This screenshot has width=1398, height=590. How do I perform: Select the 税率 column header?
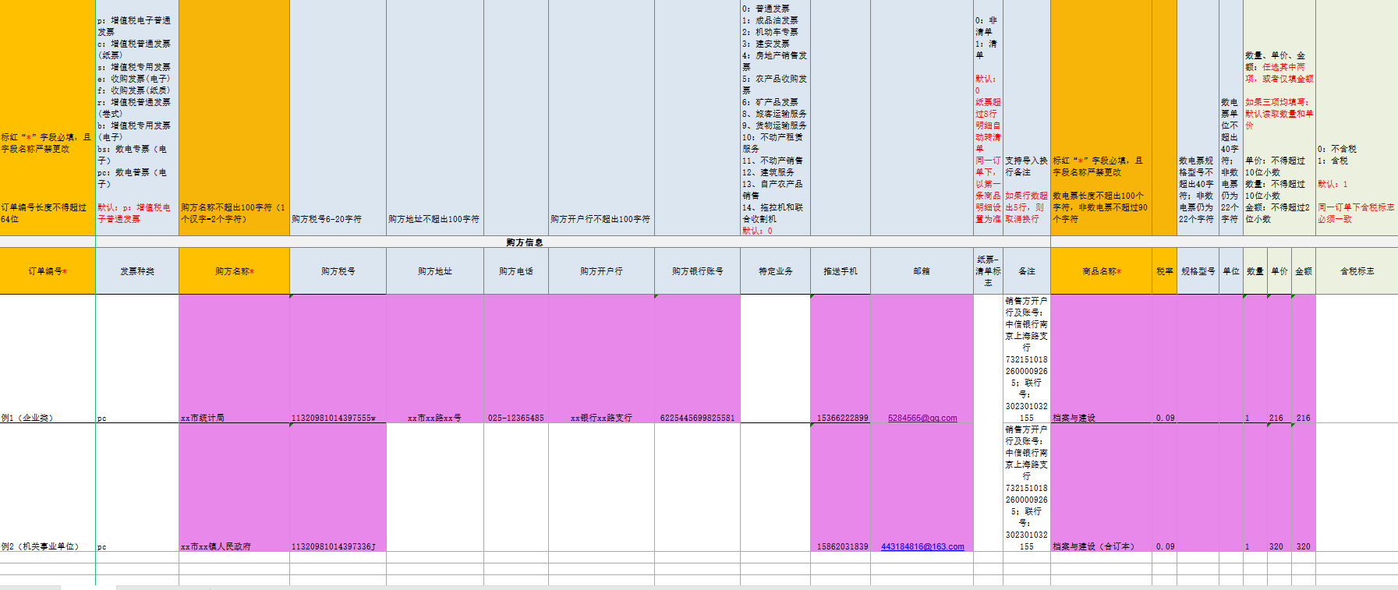[1164, 271]
